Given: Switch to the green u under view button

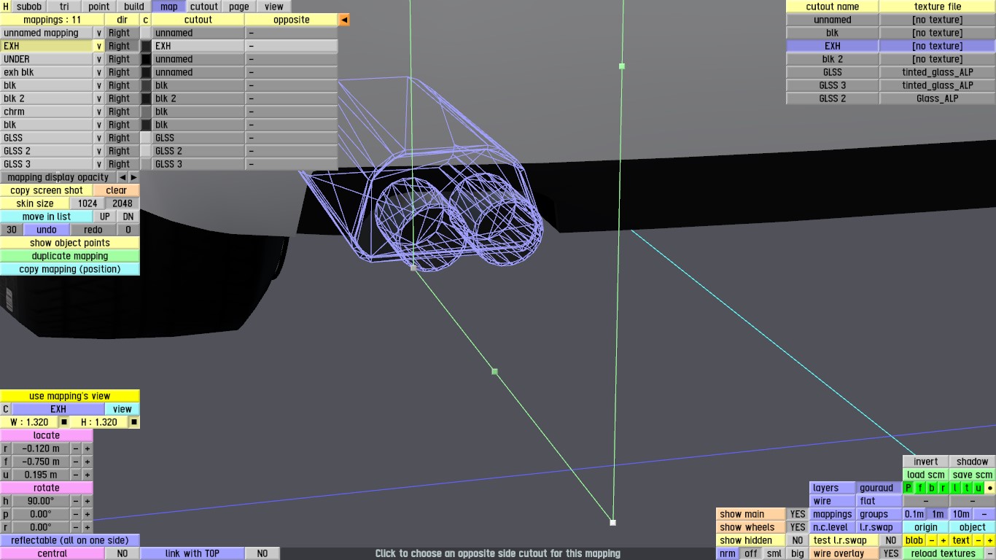Looking at the screenshot, I should point(979,488).
